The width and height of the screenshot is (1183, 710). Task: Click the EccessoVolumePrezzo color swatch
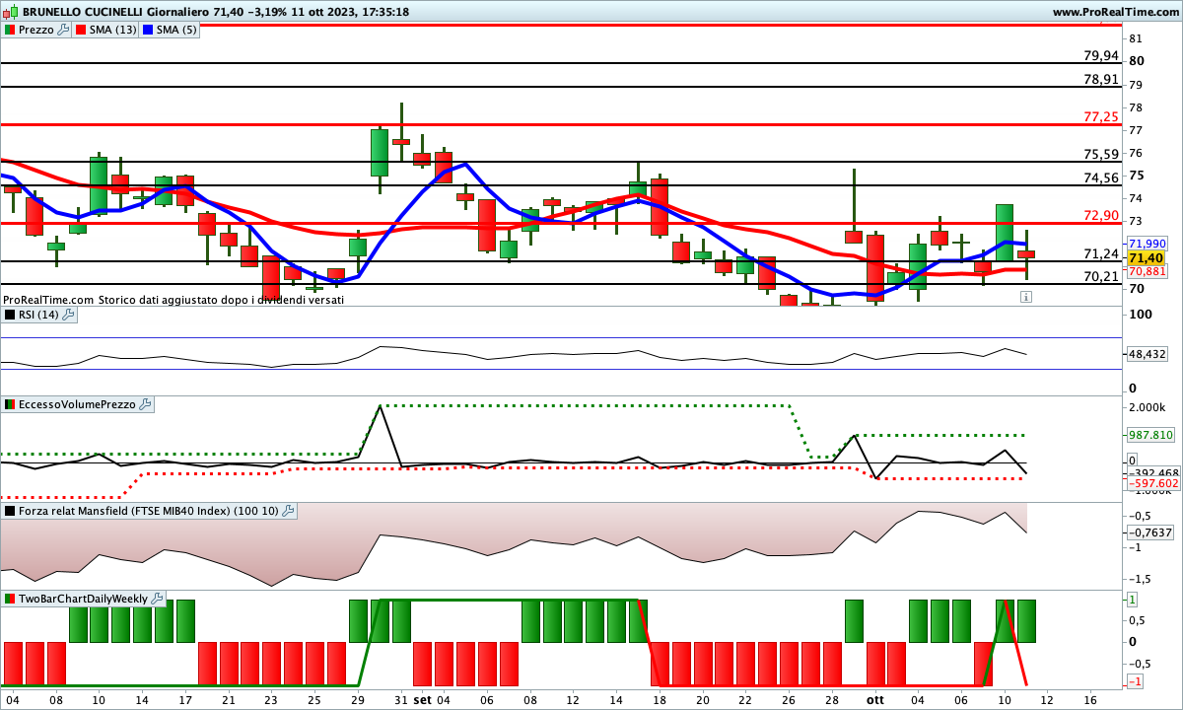(x=10, y=404)
